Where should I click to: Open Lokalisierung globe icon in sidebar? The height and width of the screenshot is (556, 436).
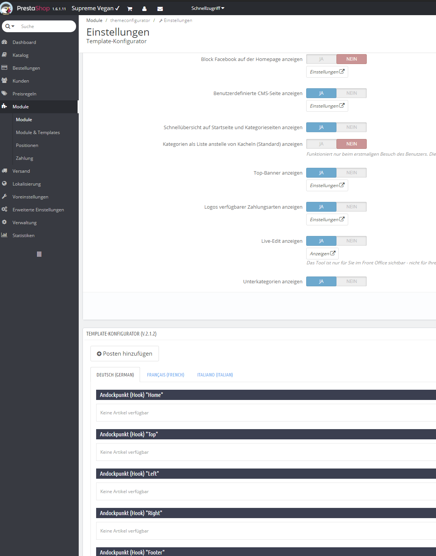pos(5,184)
